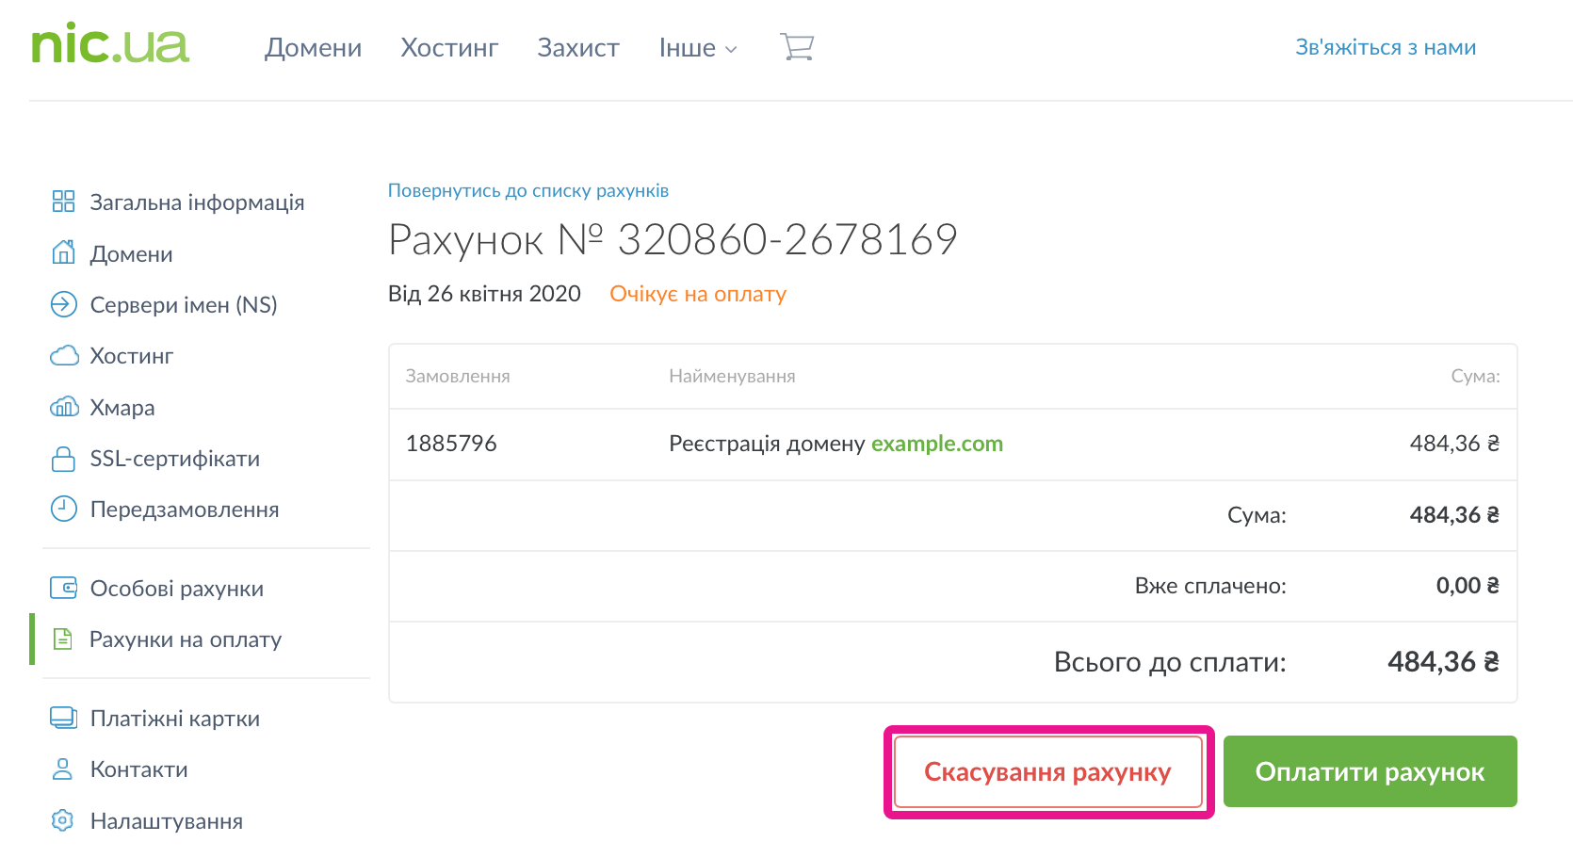Click the Контакти person icon
The height and width of the screenshot is (858, 1573).
point(63,769)
